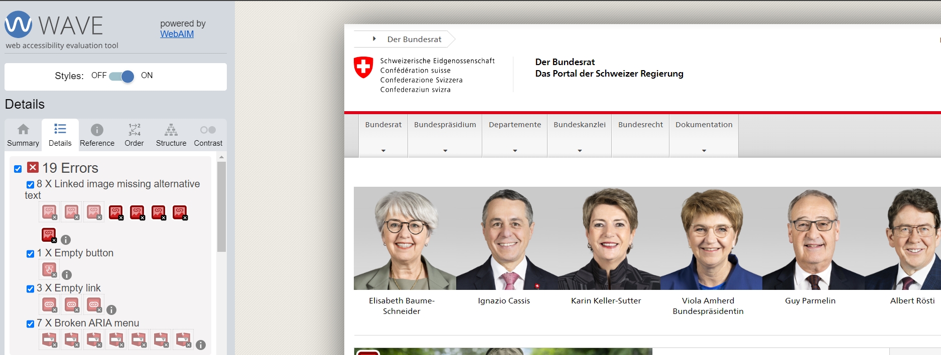Select last Linked image icon in top row
This screenshot has width=941, height=355.
180,212
